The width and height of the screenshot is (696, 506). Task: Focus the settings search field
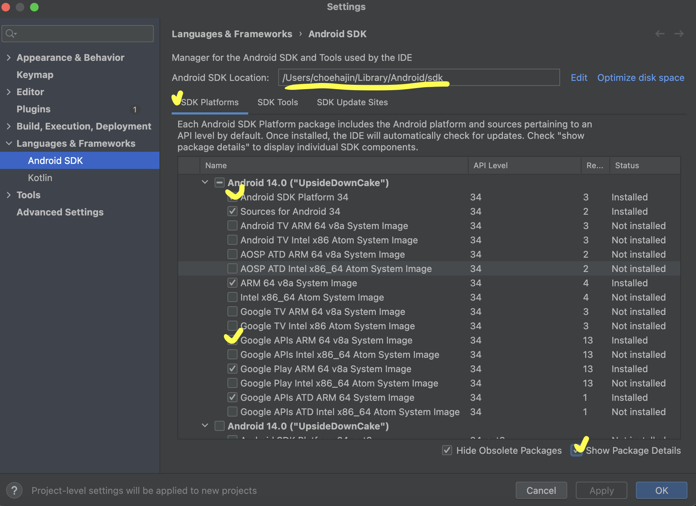pyautogui.click(x=78, y=34)
